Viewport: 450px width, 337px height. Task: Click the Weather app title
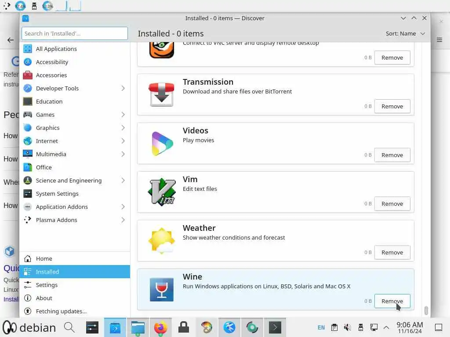coord(199,228)
